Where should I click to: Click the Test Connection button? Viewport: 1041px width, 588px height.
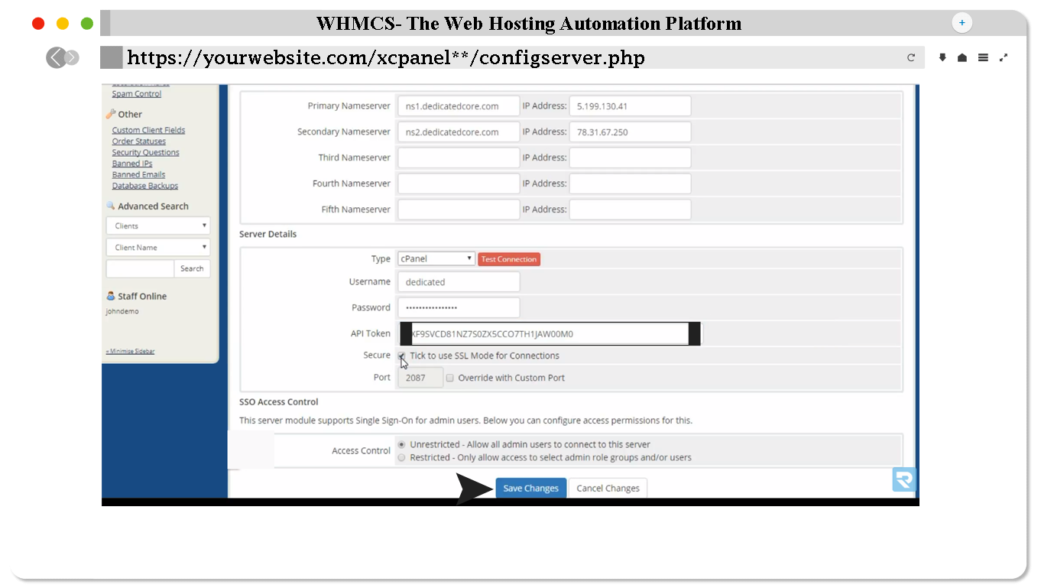point(509,259)
